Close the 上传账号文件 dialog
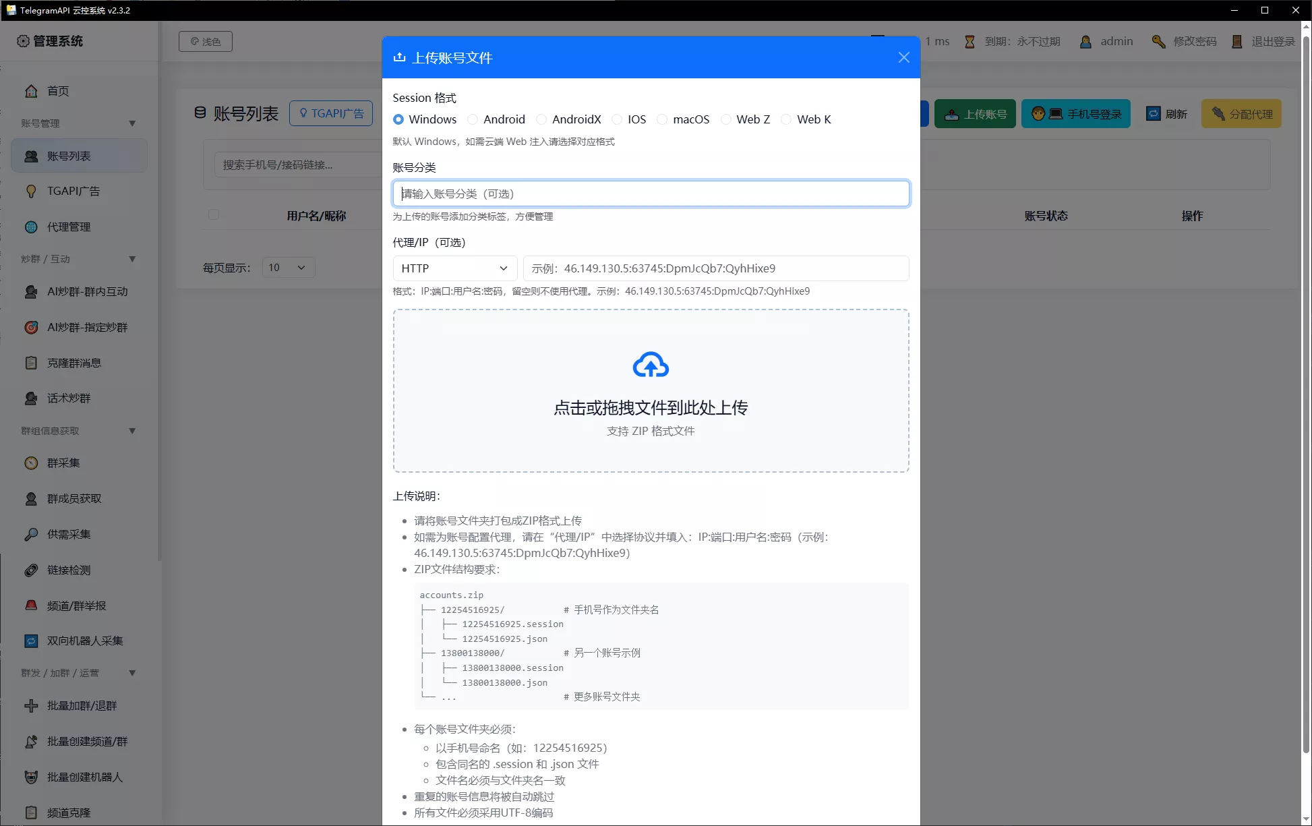This screenshot has width=1312, height=826. tap(904, 57)
